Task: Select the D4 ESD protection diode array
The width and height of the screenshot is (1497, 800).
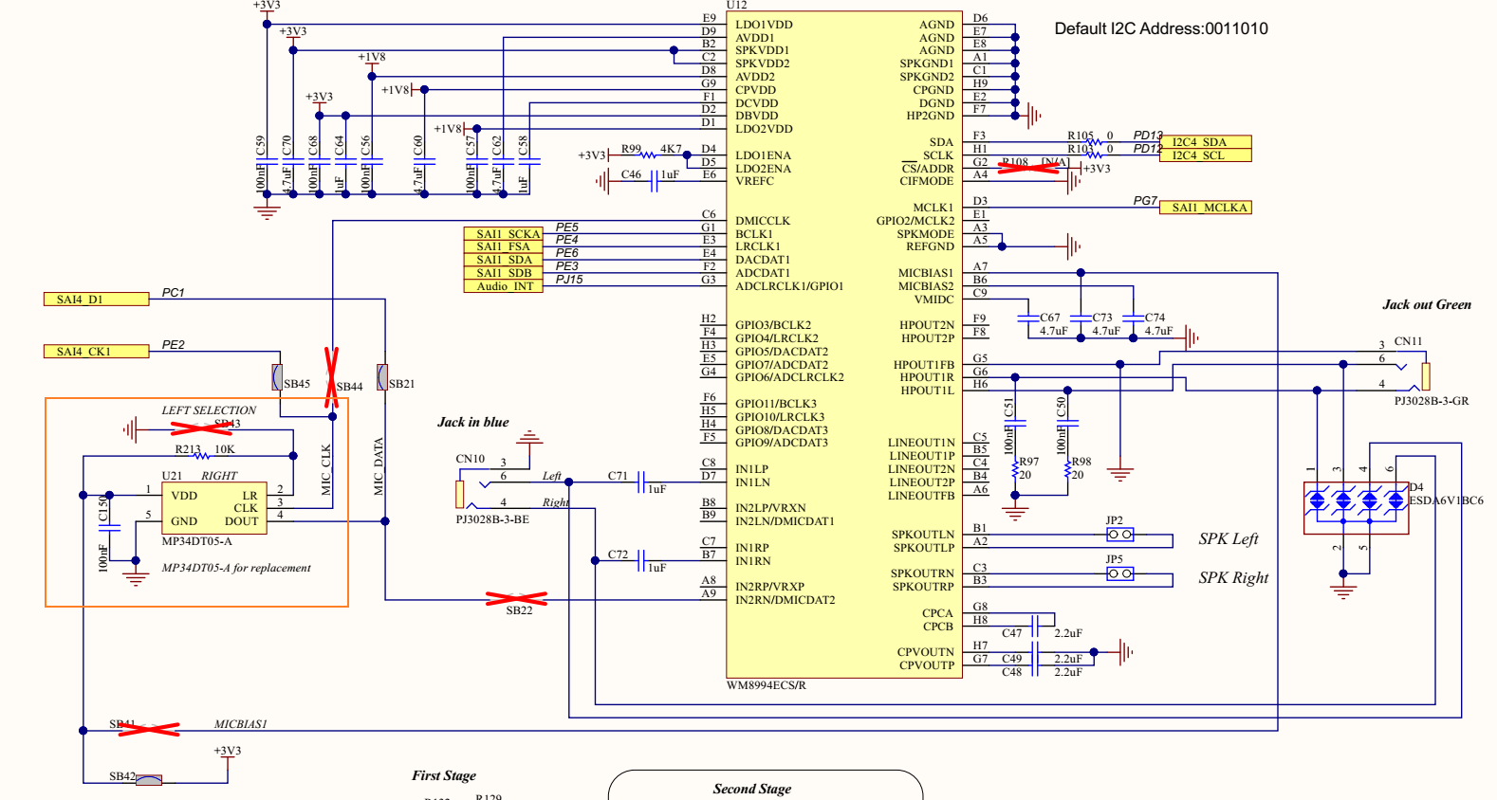Action: pyautogui.click(x=1356, y=508)
